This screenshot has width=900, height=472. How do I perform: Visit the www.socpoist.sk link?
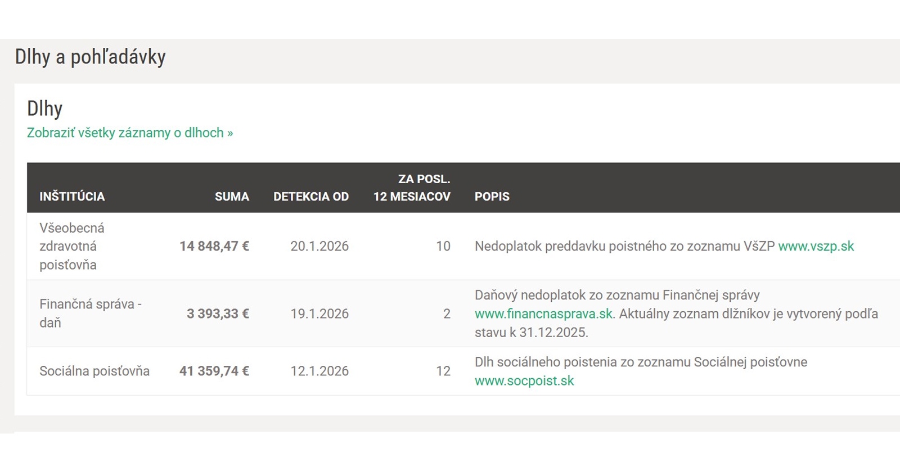[x=524, y=381]
